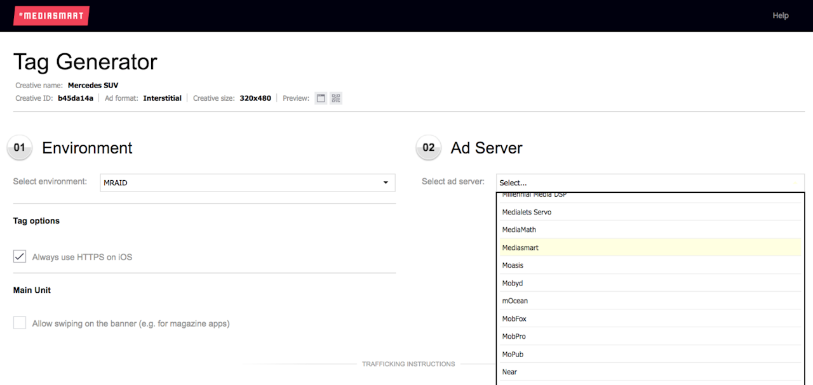Pick MoPub from the dropdown
This screenshot has height=385, width=813.
[x=650, y=354]
